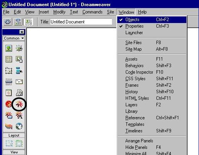The width and height of the screenshot is (199, 155).
Task: Choose Site Map from the Window menu
Action: pos(152,49)
